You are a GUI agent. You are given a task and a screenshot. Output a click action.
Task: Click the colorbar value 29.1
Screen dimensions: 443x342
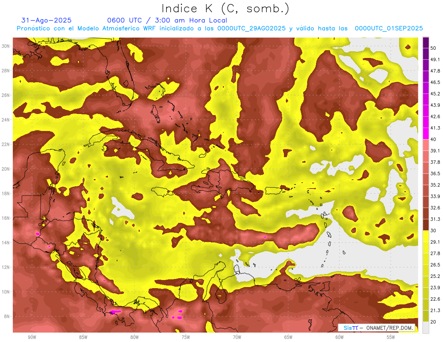(435, 242)
